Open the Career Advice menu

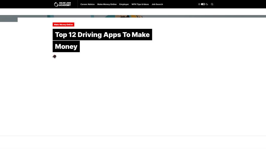87,4
